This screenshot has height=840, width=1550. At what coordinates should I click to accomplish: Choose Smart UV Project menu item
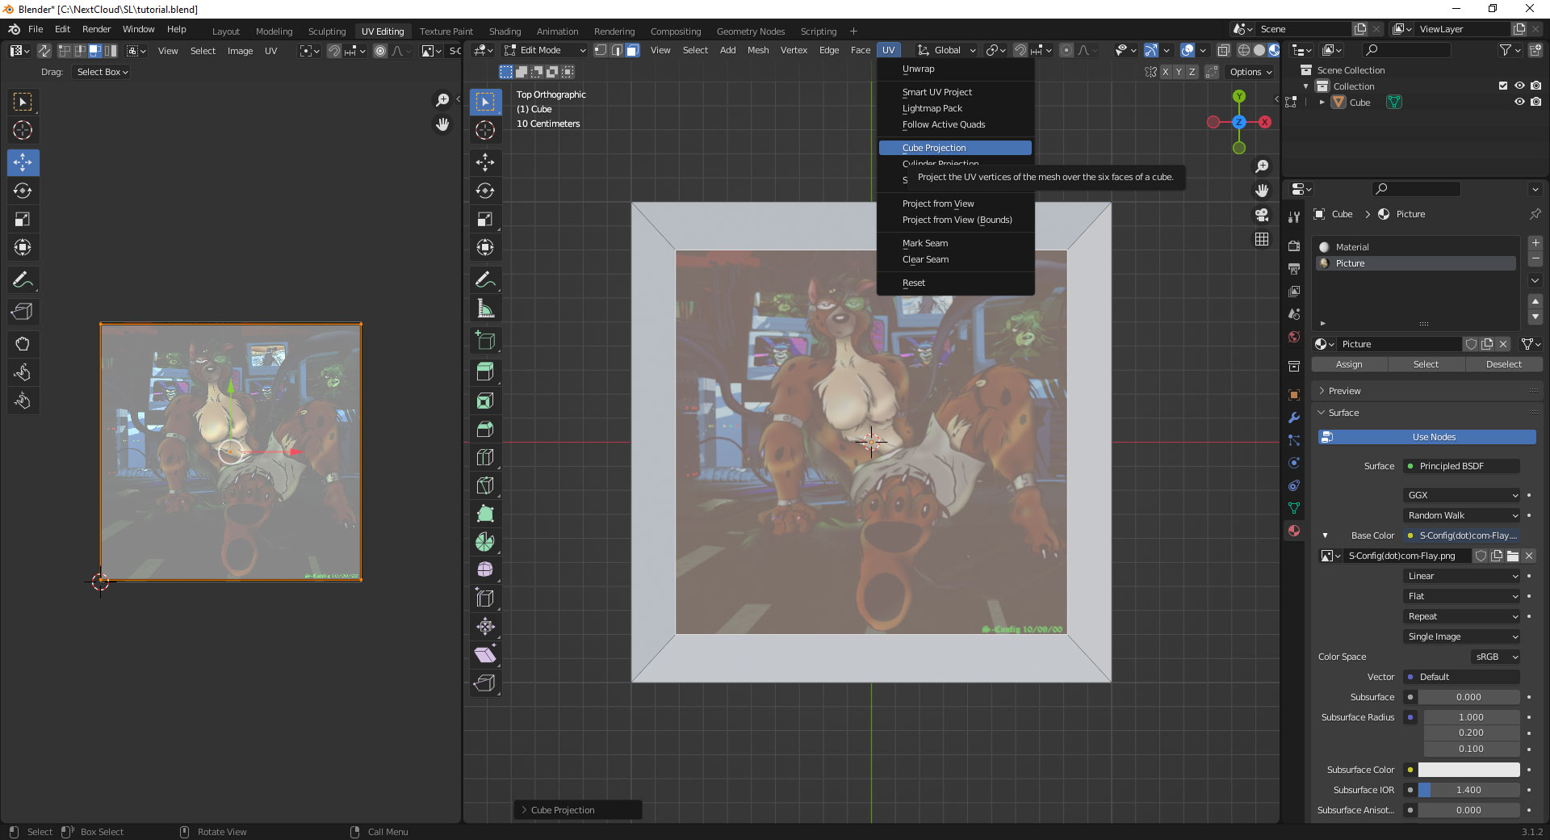pyautogui.click(x=936, y=92)
